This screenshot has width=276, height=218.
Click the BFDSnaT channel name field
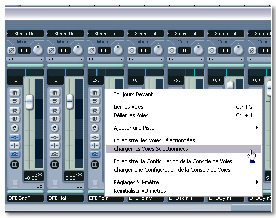coord(25,198)
